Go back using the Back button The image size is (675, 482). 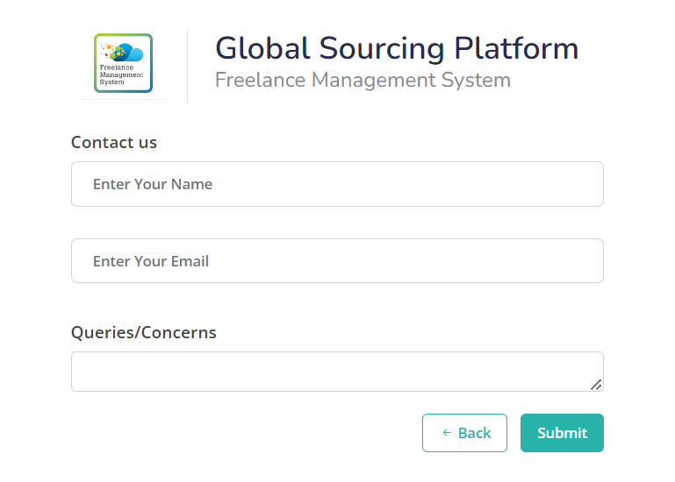(x=464, y=433)
